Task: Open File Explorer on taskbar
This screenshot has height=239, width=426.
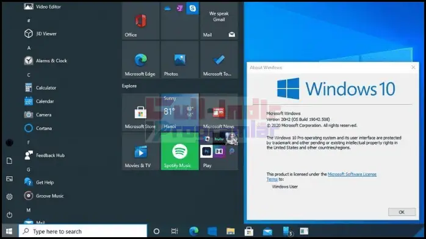Action: [x=230, y=231]
